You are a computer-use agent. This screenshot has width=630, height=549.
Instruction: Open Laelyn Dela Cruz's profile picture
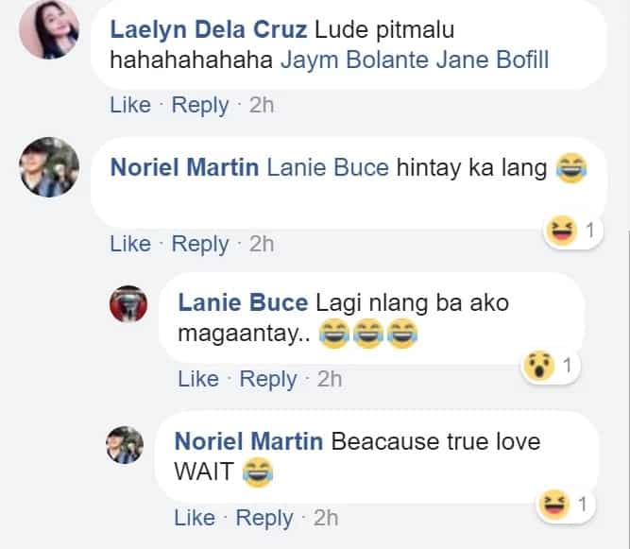[x=49, y=29]
